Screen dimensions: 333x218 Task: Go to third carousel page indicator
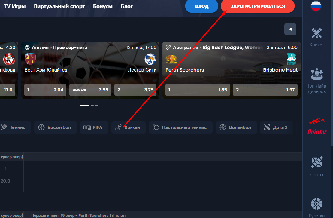[x=97, y=105]
